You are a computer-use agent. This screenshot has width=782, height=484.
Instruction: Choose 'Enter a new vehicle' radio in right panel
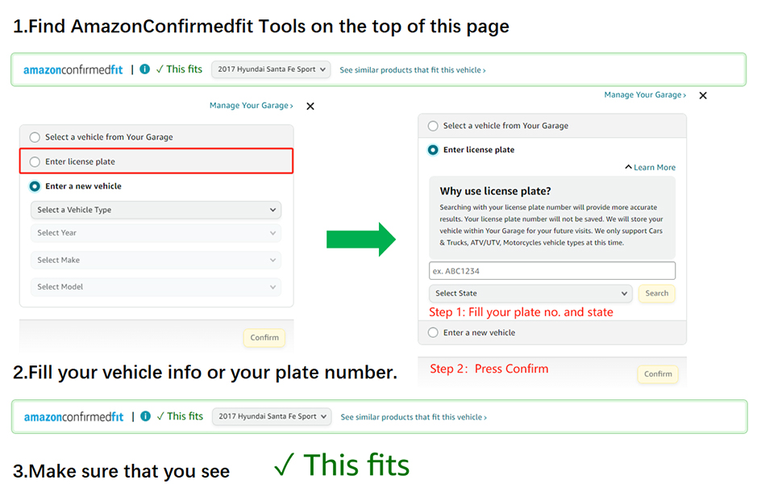(x=433, y=332)
